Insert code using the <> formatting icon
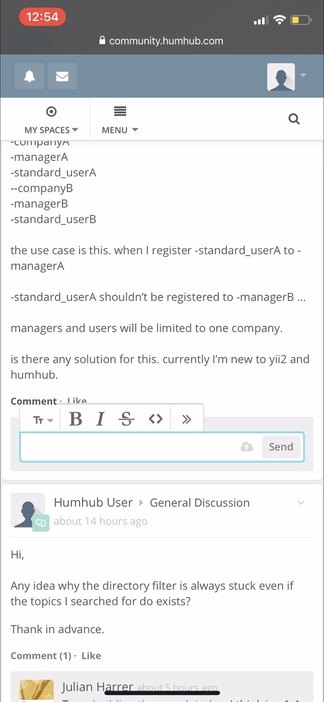 click(155, 419)
